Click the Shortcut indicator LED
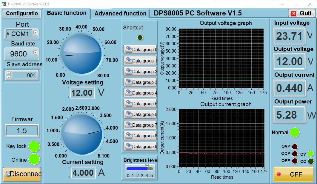This screenshot has width=317, height=184. [x=140, y=37]
